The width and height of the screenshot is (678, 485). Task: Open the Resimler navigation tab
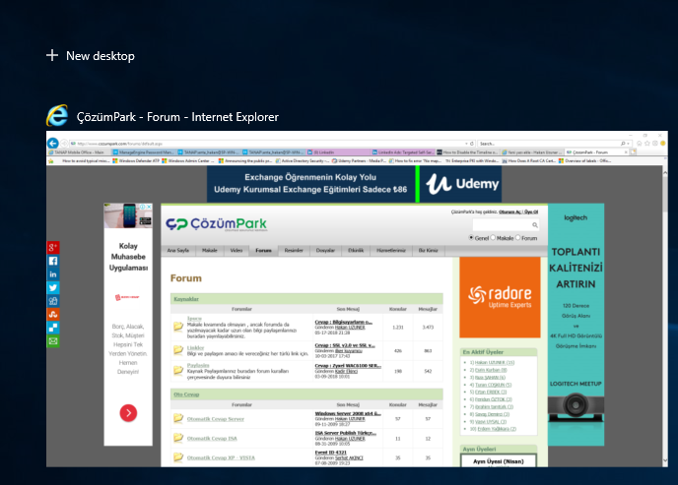(x=294, y=251)
